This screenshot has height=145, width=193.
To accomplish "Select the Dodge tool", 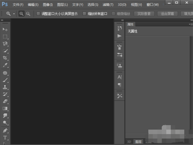I will (x=5, y=123).
